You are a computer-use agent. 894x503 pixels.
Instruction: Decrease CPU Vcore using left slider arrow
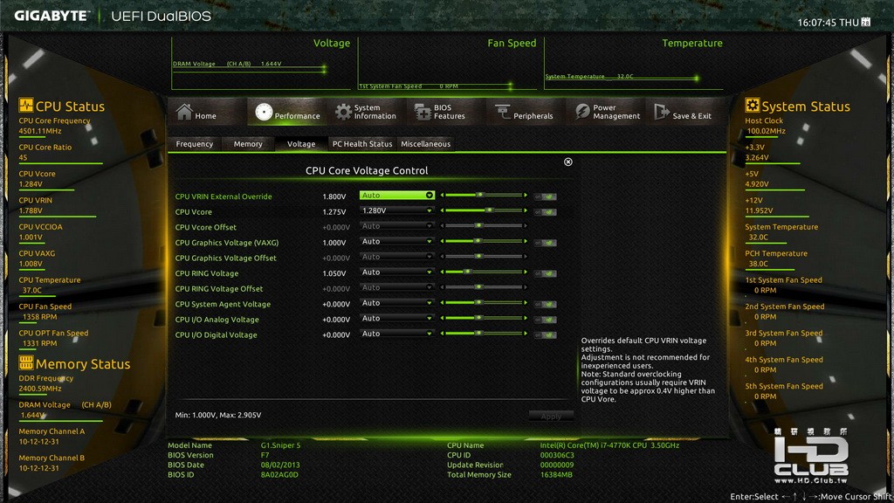coord(442,210)
